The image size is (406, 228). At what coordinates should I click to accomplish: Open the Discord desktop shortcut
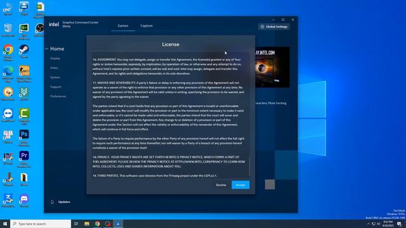(24, 201)
